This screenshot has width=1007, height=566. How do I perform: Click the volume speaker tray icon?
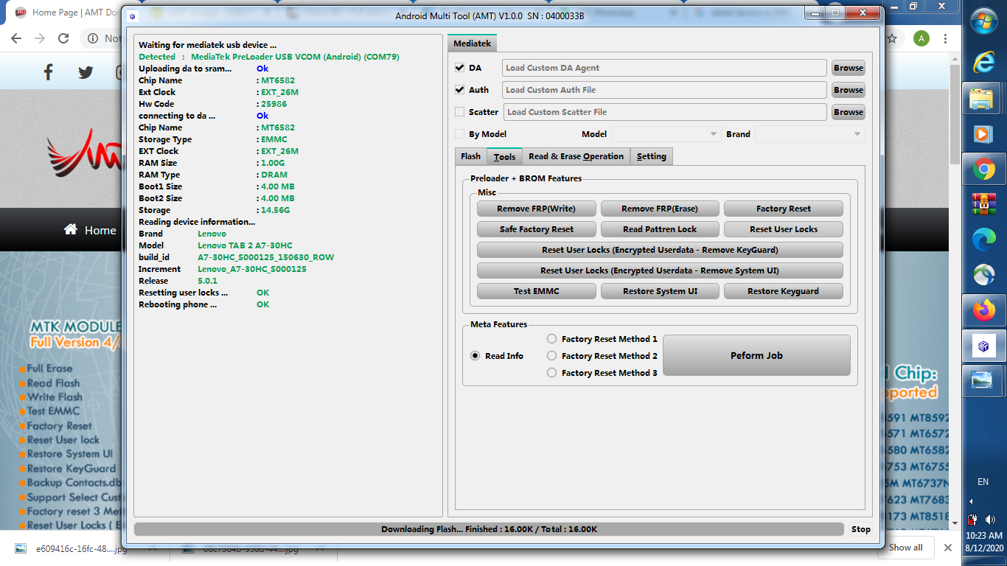(x=989, y=520)
